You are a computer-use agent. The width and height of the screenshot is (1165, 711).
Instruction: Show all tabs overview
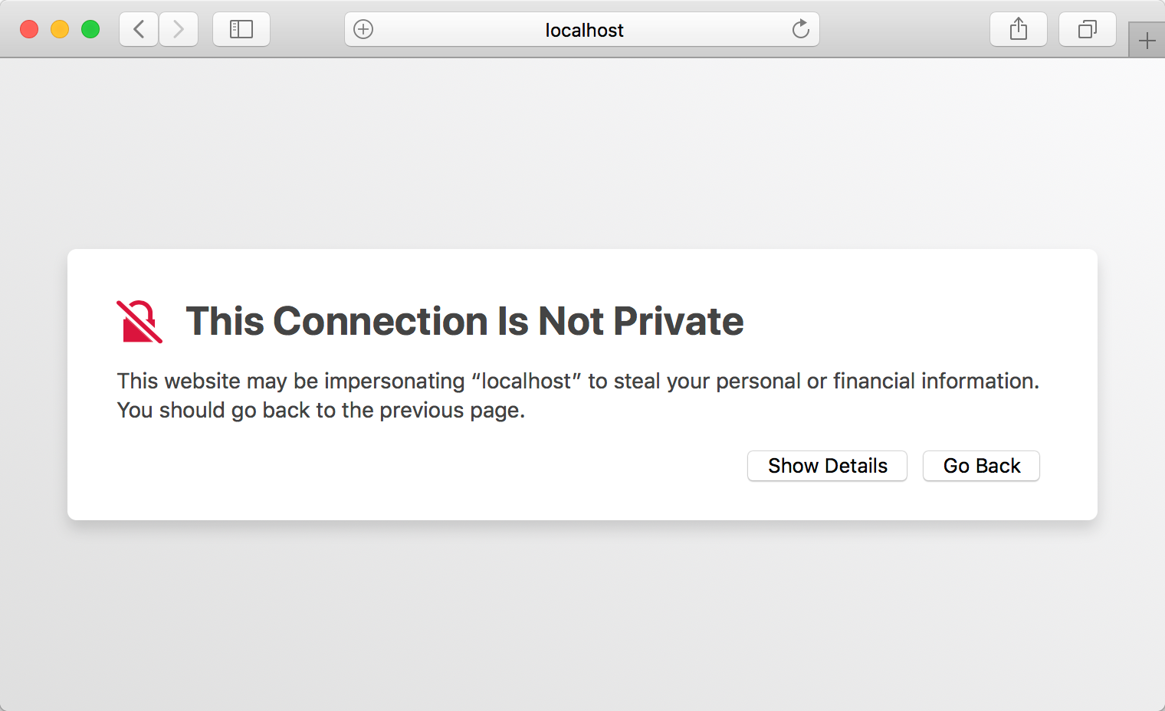[x=1088, y=30]
